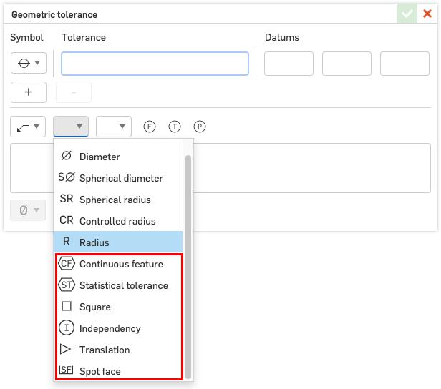
Task: Toggle the circled T modifier
Action: (x=175, y=127)
